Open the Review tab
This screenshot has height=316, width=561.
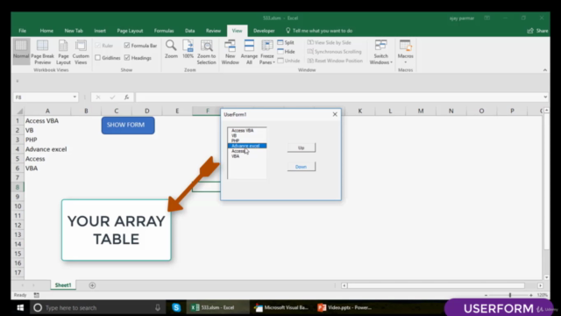(213, 31)
